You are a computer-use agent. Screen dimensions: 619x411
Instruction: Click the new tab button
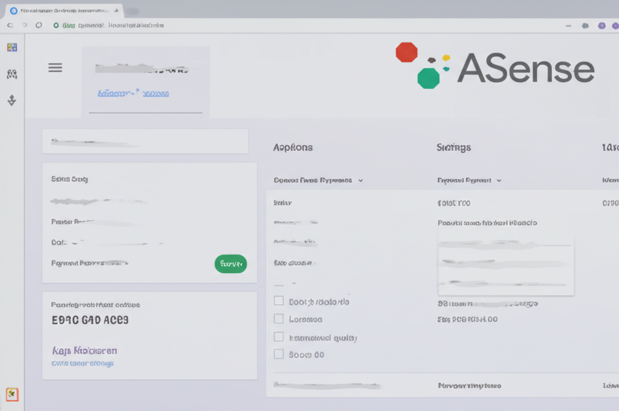coord(132,11)
